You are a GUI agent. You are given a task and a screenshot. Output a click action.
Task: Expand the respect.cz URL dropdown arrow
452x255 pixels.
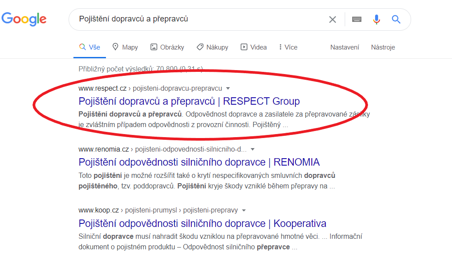pyautogui.click(x=228, y=89)
